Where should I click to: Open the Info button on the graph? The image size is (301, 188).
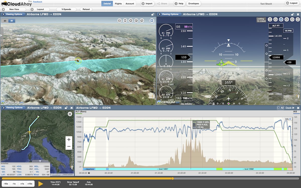[288, 119]
